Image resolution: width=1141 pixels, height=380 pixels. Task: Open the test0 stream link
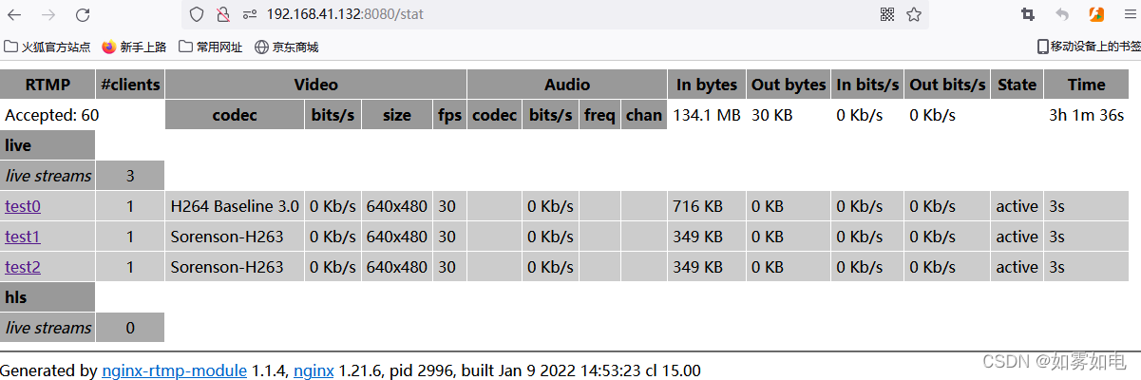[x=23, y=206]
